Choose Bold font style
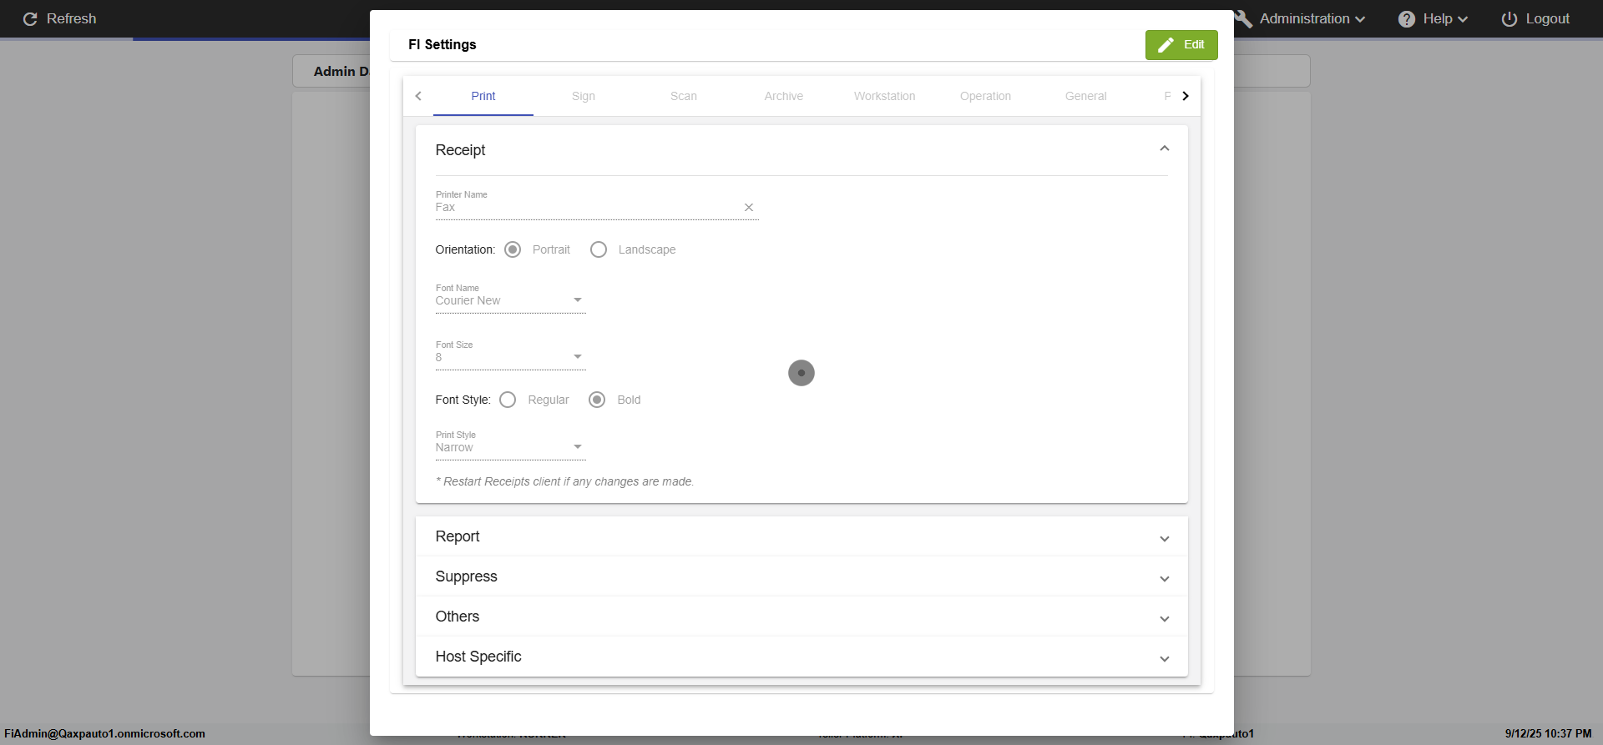The width and height of the screenshot is (1603, 745). (x=597, y=400)
